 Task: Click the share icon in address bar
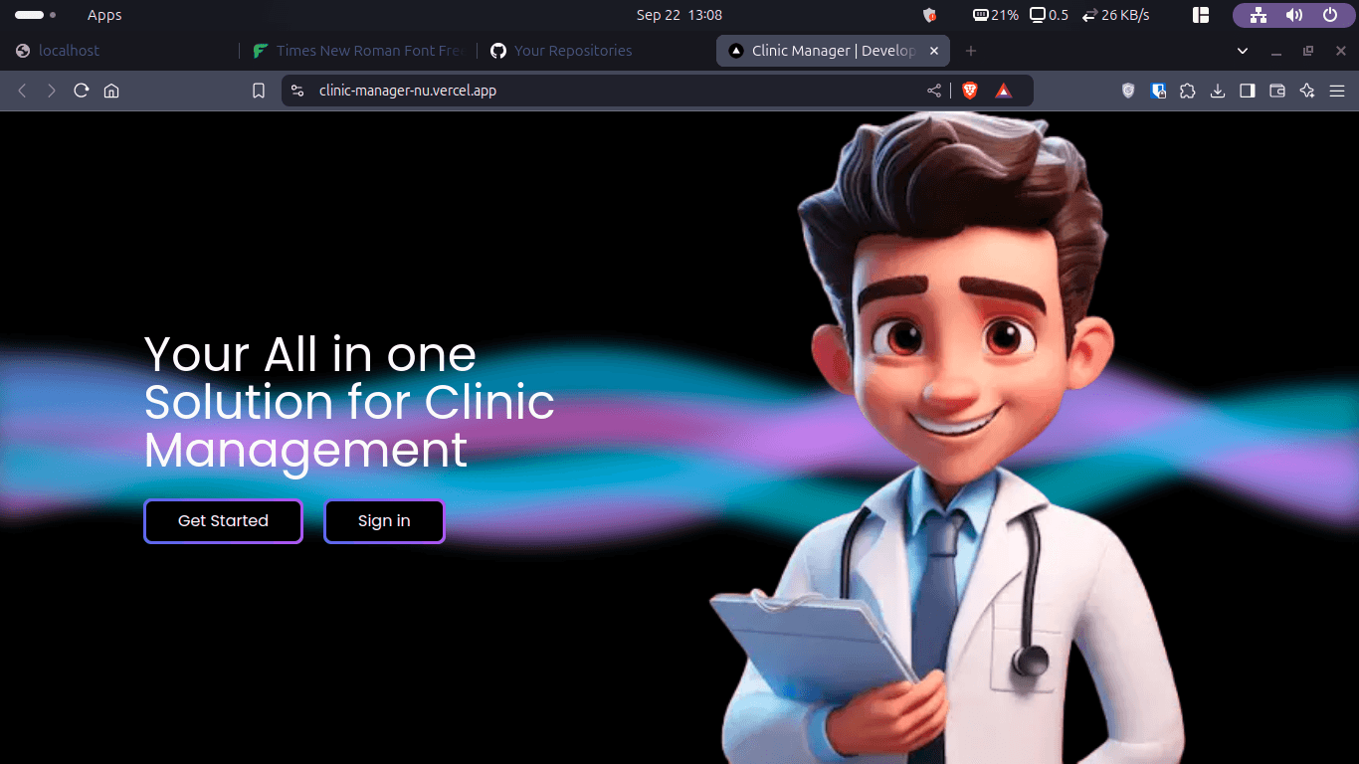coord(934,91)
